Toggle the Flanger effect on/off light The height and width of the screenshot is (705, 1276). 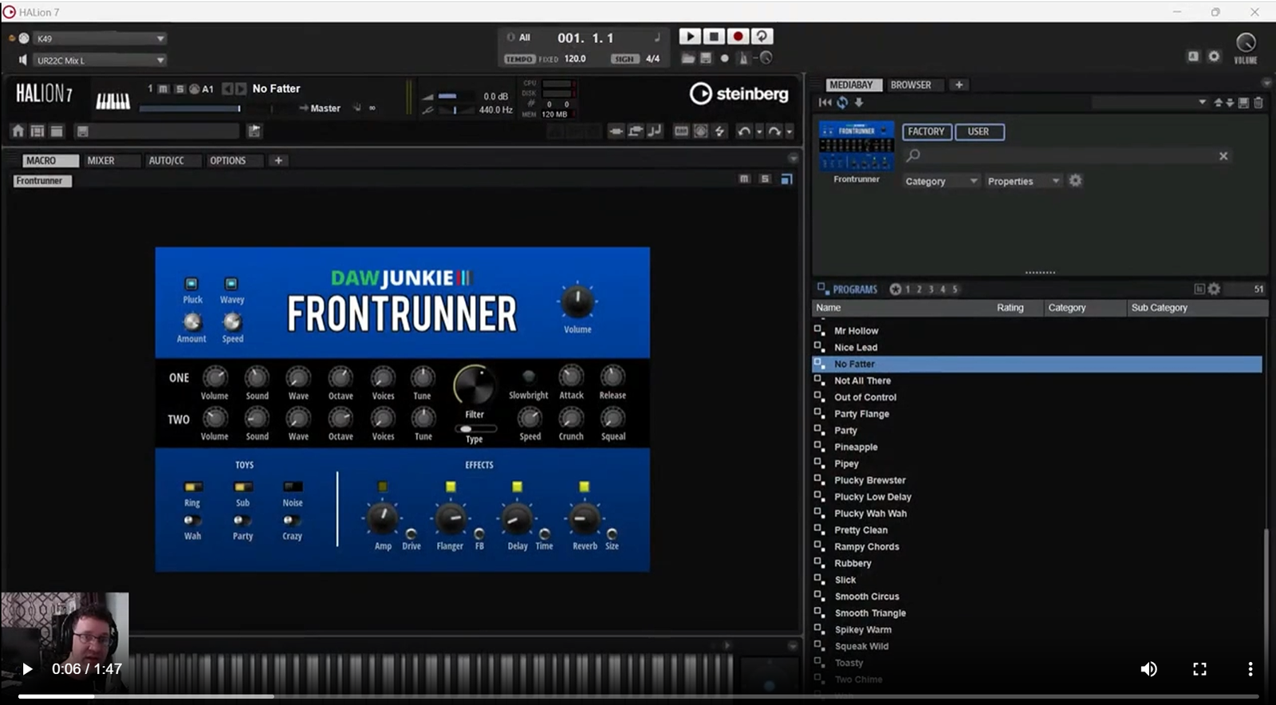click(451, 486)
